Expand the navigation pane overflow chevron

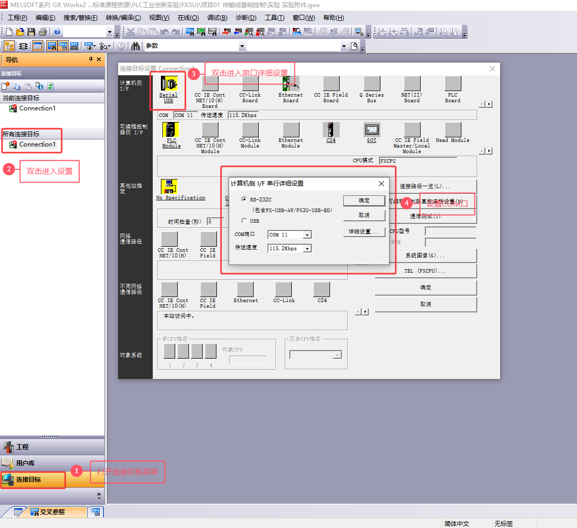99,495
